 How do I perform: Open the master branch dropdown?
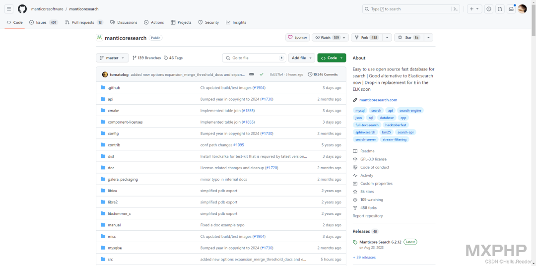112,58
